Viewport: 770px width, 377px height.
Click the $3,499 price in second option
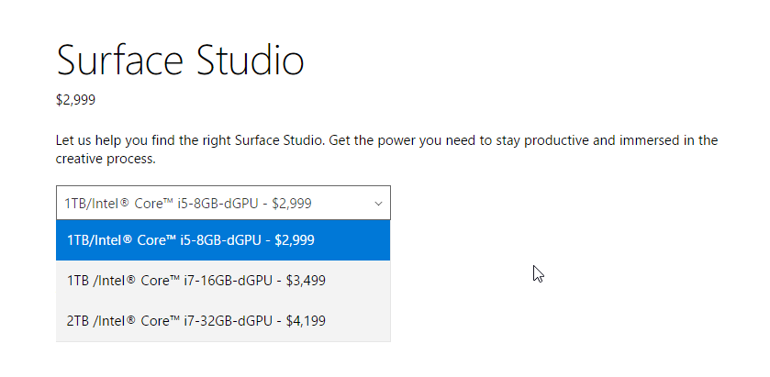[x=306, y=281]
